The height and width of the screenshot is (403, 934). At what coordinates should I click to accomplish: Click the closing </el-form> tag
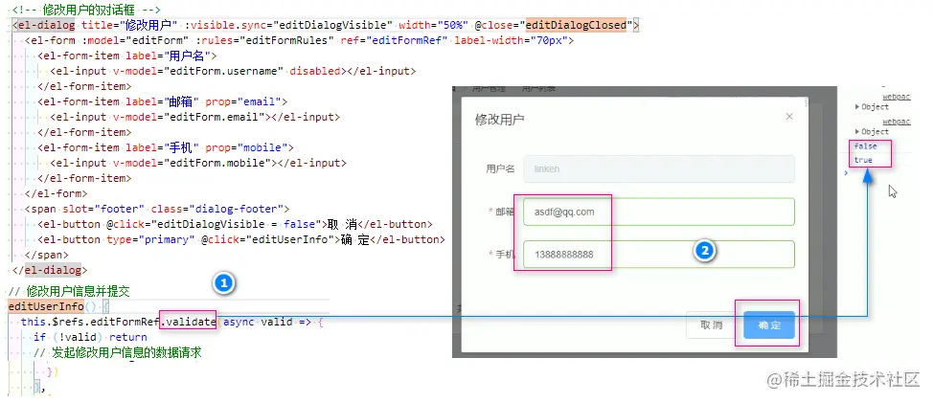click(x=56, y=193)
